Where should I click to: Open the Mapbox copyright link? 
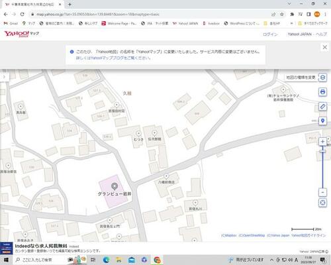point(229,235)
